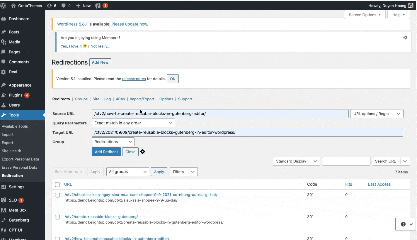The image size is (417, 240).
Task: Click the Gutenberg pencil icon
Action: click(4, 220)
